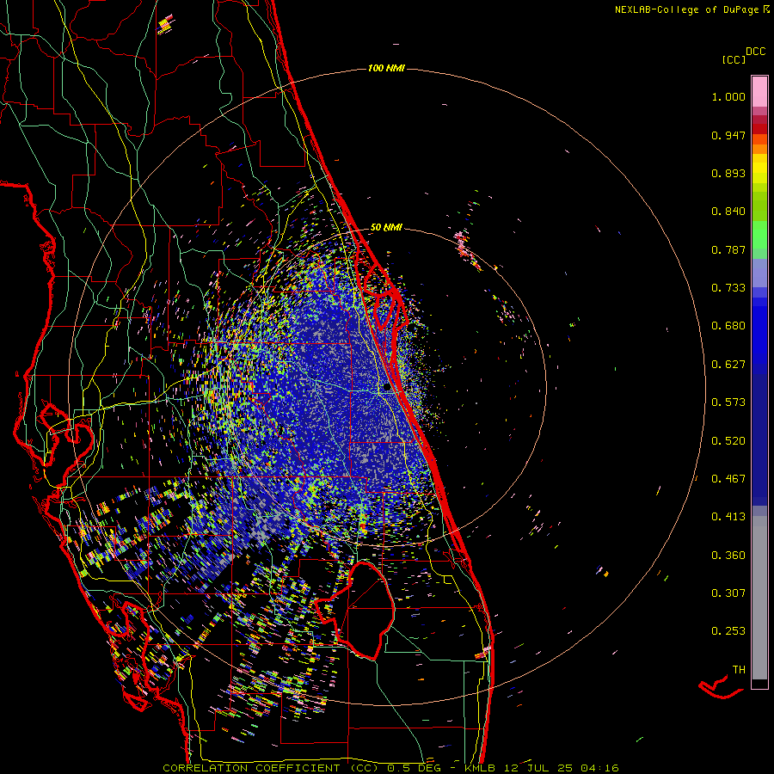This screenshot has width=774, height=774.
Task: Click the CORRELATION COEFFICIENT (CC) caption text
Action: 271,768
